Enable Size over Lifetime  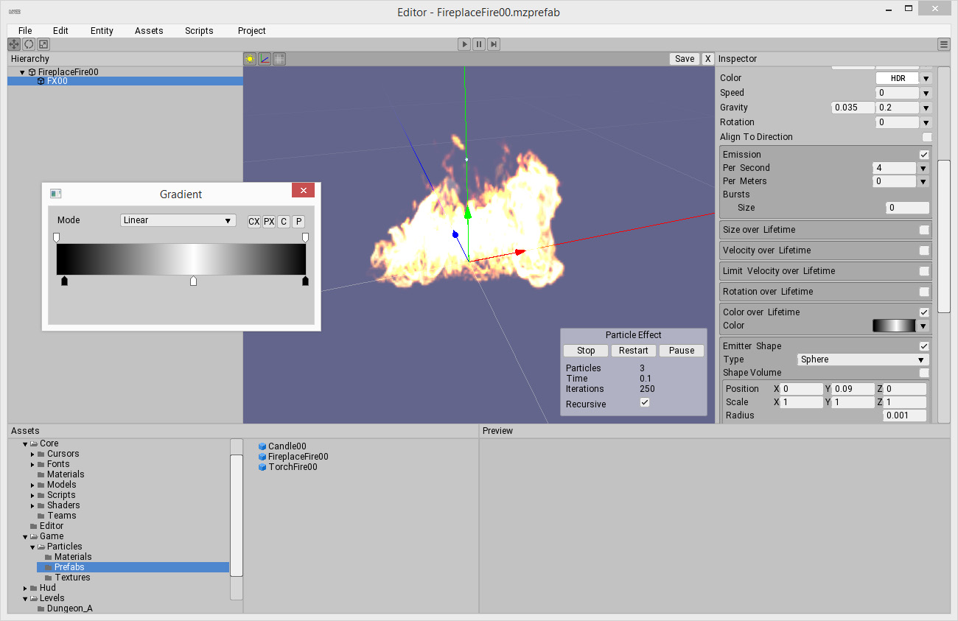point(924,230)
